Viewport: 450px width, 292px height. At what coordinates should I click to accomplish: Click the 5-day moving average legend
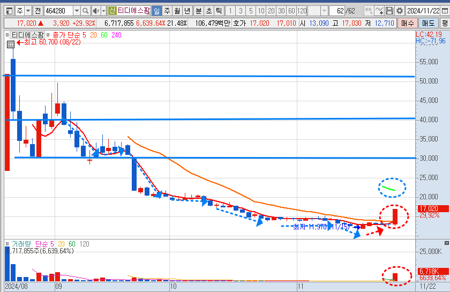click(84, 35)
